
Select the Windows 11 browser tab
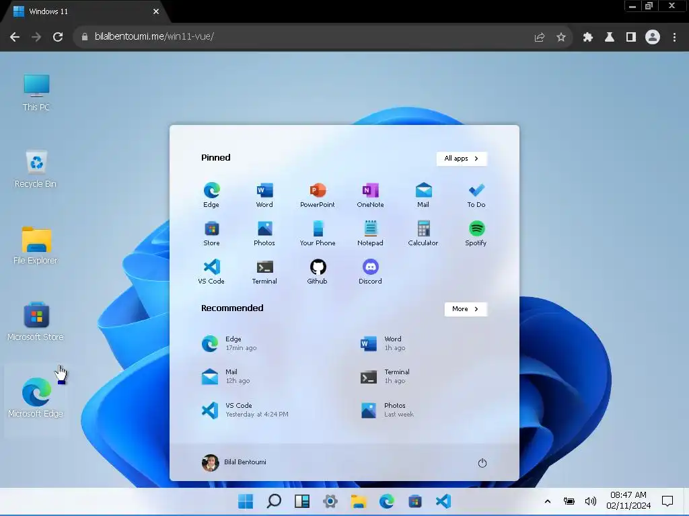(x=83, y=11)
